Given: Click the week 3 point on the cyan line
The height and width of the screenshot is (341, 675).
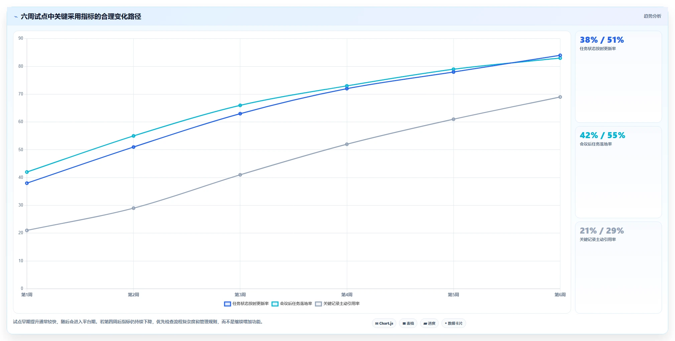Looking at the screenshot, I should tap(240, 105).
